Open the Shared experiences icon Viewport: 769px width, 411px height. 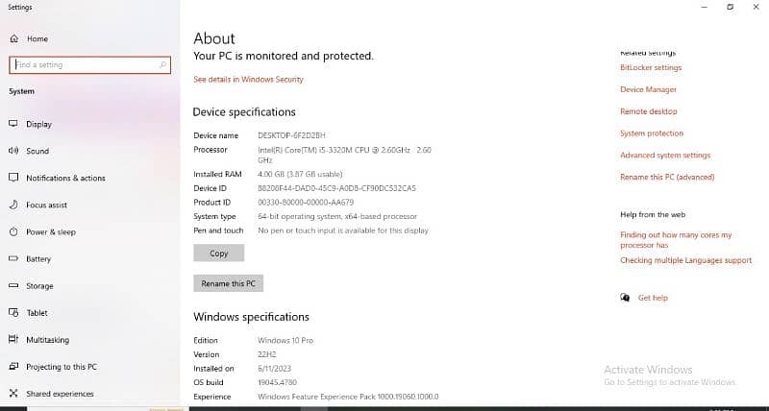coord(13,394)
